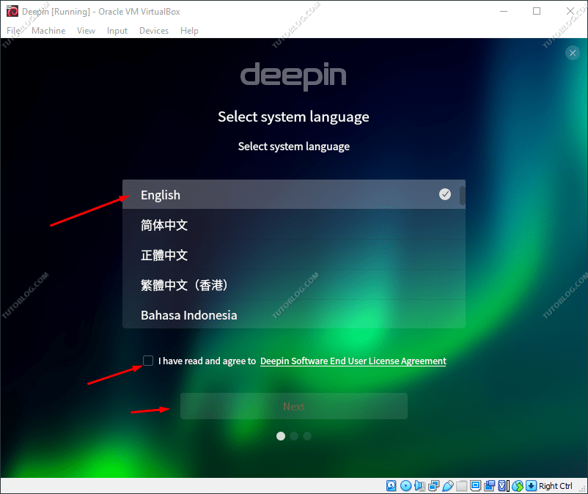
Task: Click the Next button
Action: click(x=293, y=406)
